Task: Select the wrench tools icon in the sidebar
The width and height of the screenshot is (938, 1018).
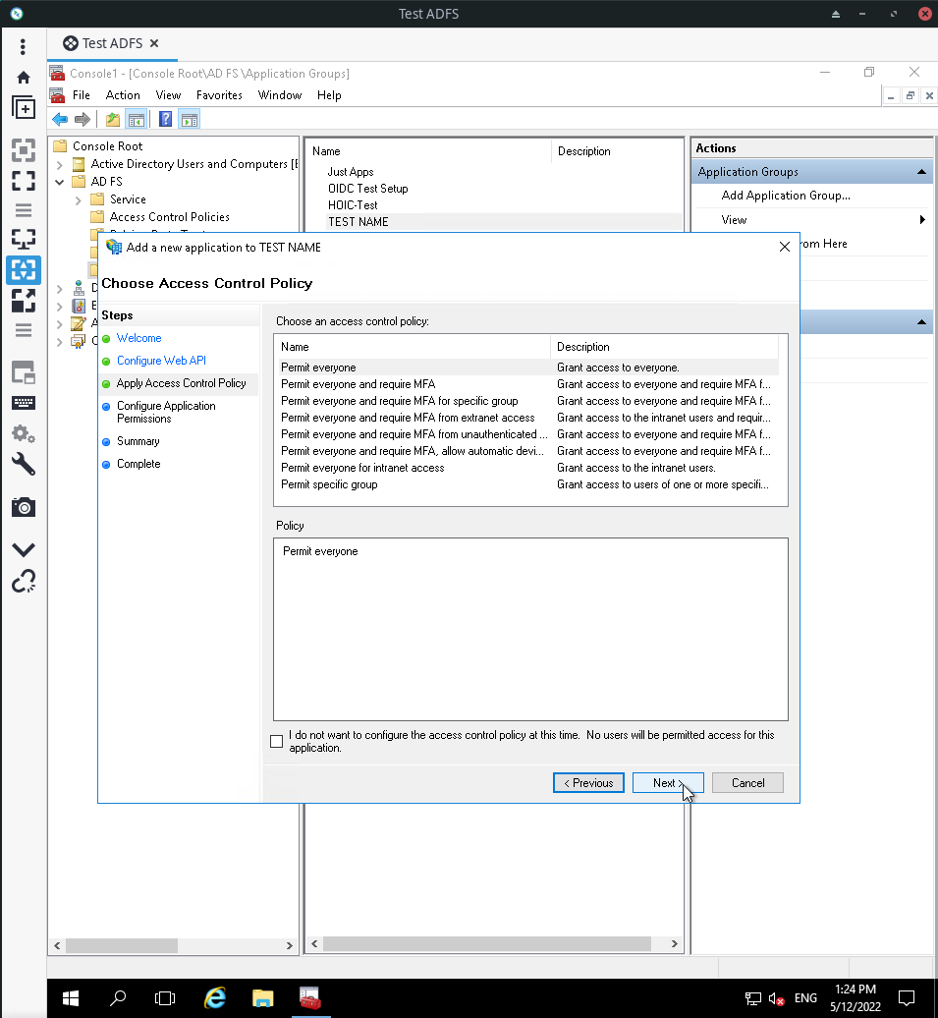Action: click(24, 465)
